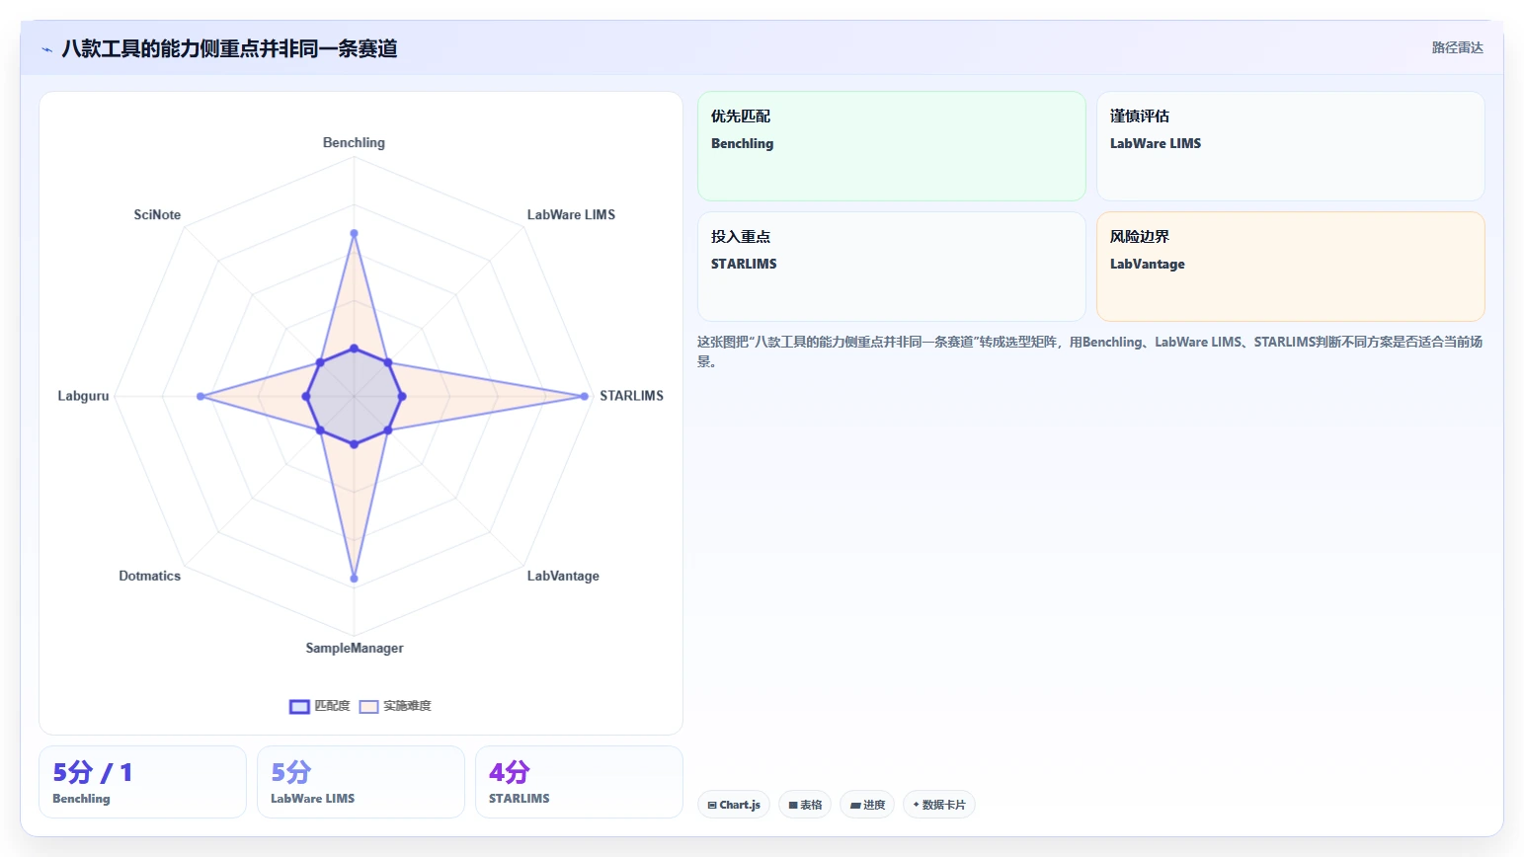This screenshot has height=857, width=1524.
Task: Click the STARLIMS radar axis label
Action: click(631, 396)
